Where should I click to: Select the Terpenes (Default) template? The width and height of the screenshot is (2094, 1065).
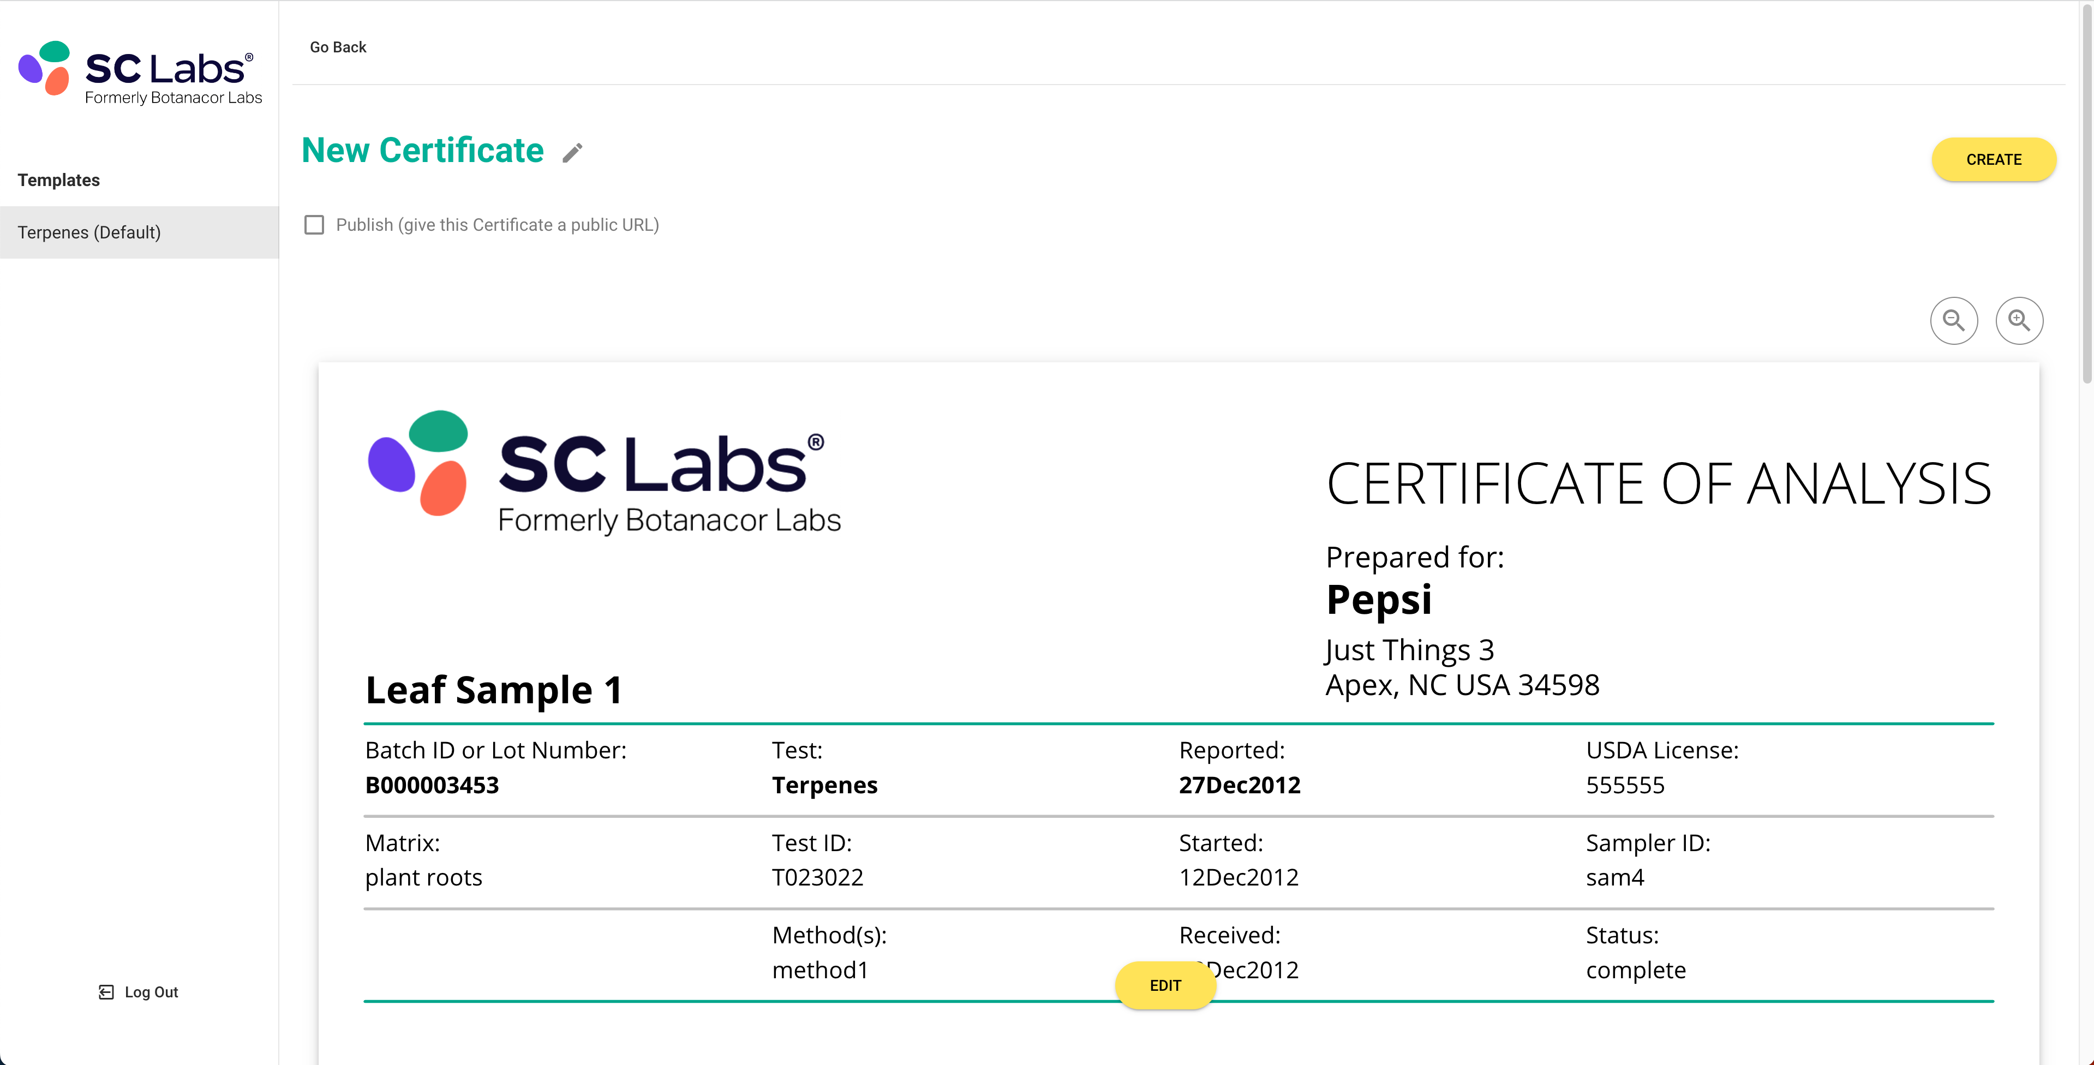coord(89,232)
